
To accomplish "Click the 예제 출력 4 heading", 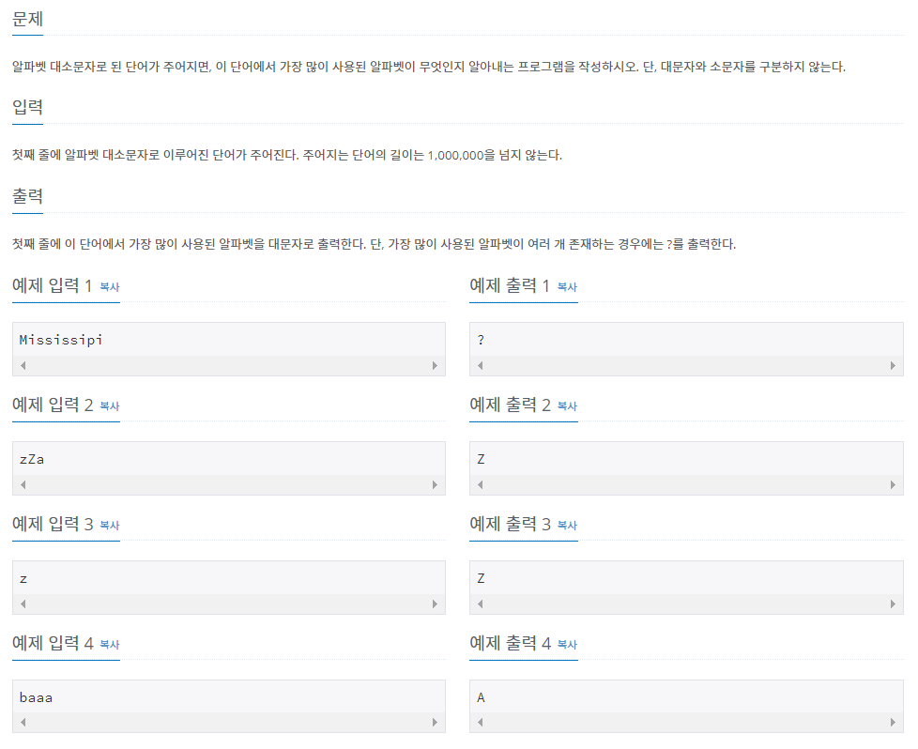I will pyautogui.click(x=510, y=643).
